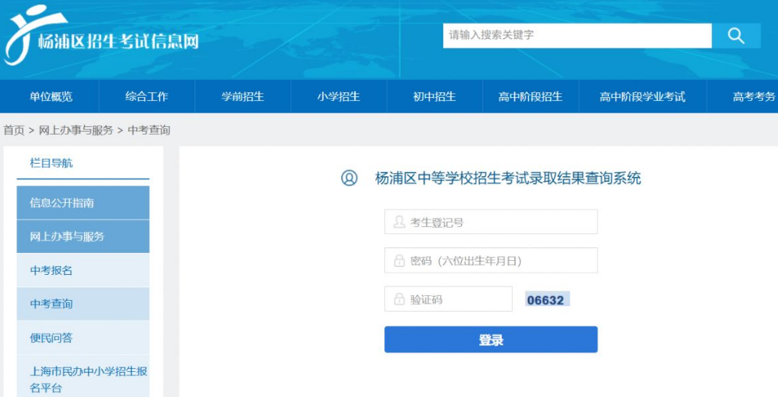Open 中考查询 in the sidebar
The width and height of the screenshot is (778, 397).
(x=83, y=304)
